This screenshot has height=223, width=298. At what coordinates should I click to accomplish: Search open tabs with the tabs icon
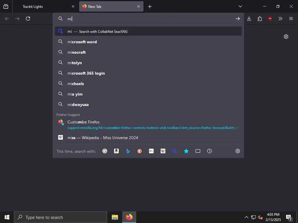point(198,151)
